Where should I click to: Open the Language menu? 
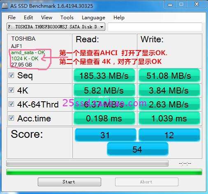pos(94,18)
